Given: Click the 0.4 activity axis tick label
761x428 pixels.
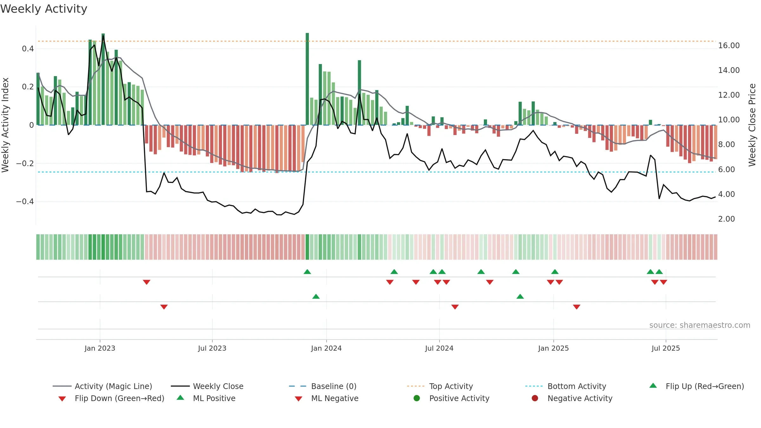Looking at the screenshot, I should (x=28, y=49).
